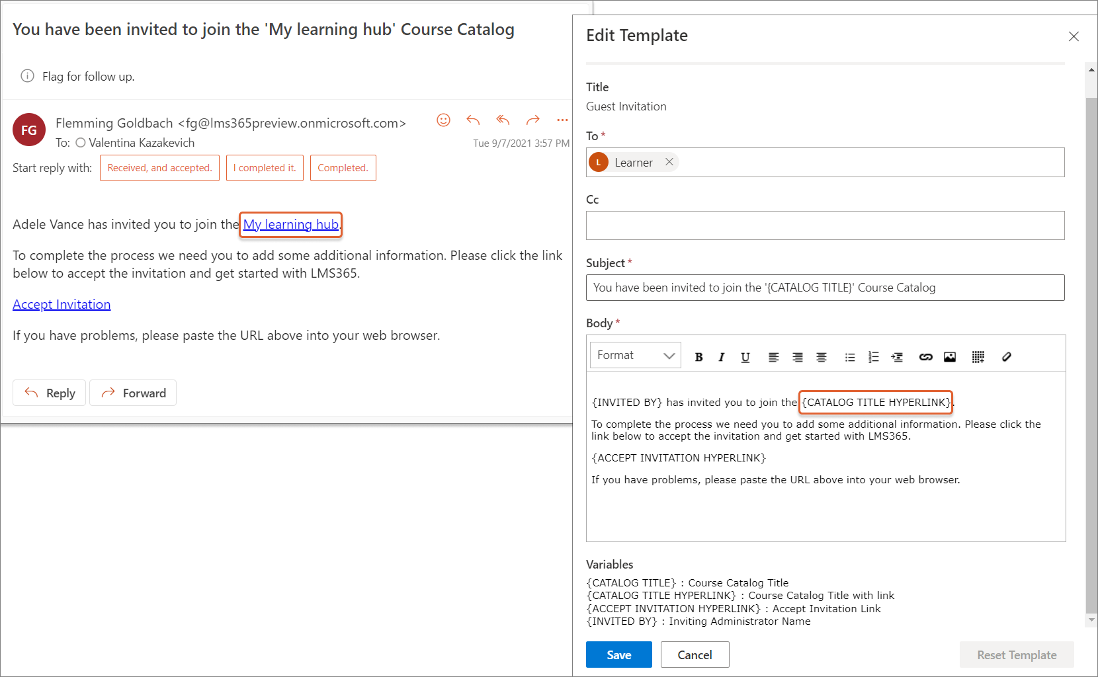Insert a table with the grid icon

978,357
